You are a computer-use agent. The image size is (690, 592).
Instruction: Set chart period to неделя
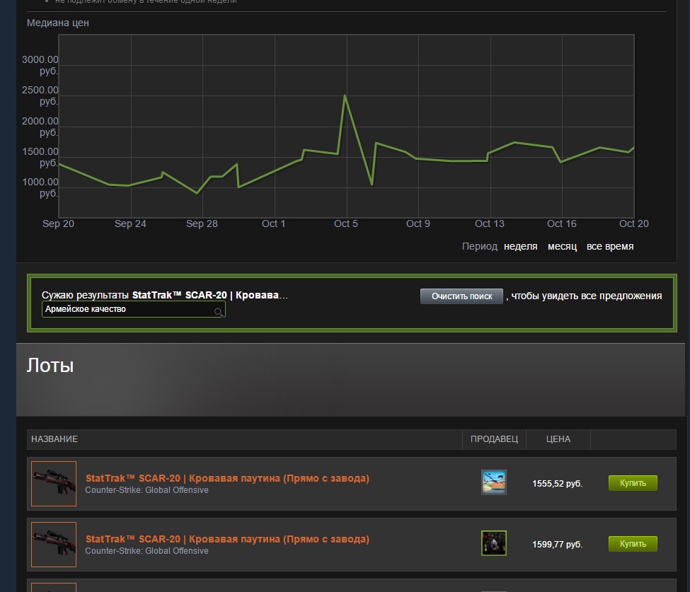click(x=521, y=246)
